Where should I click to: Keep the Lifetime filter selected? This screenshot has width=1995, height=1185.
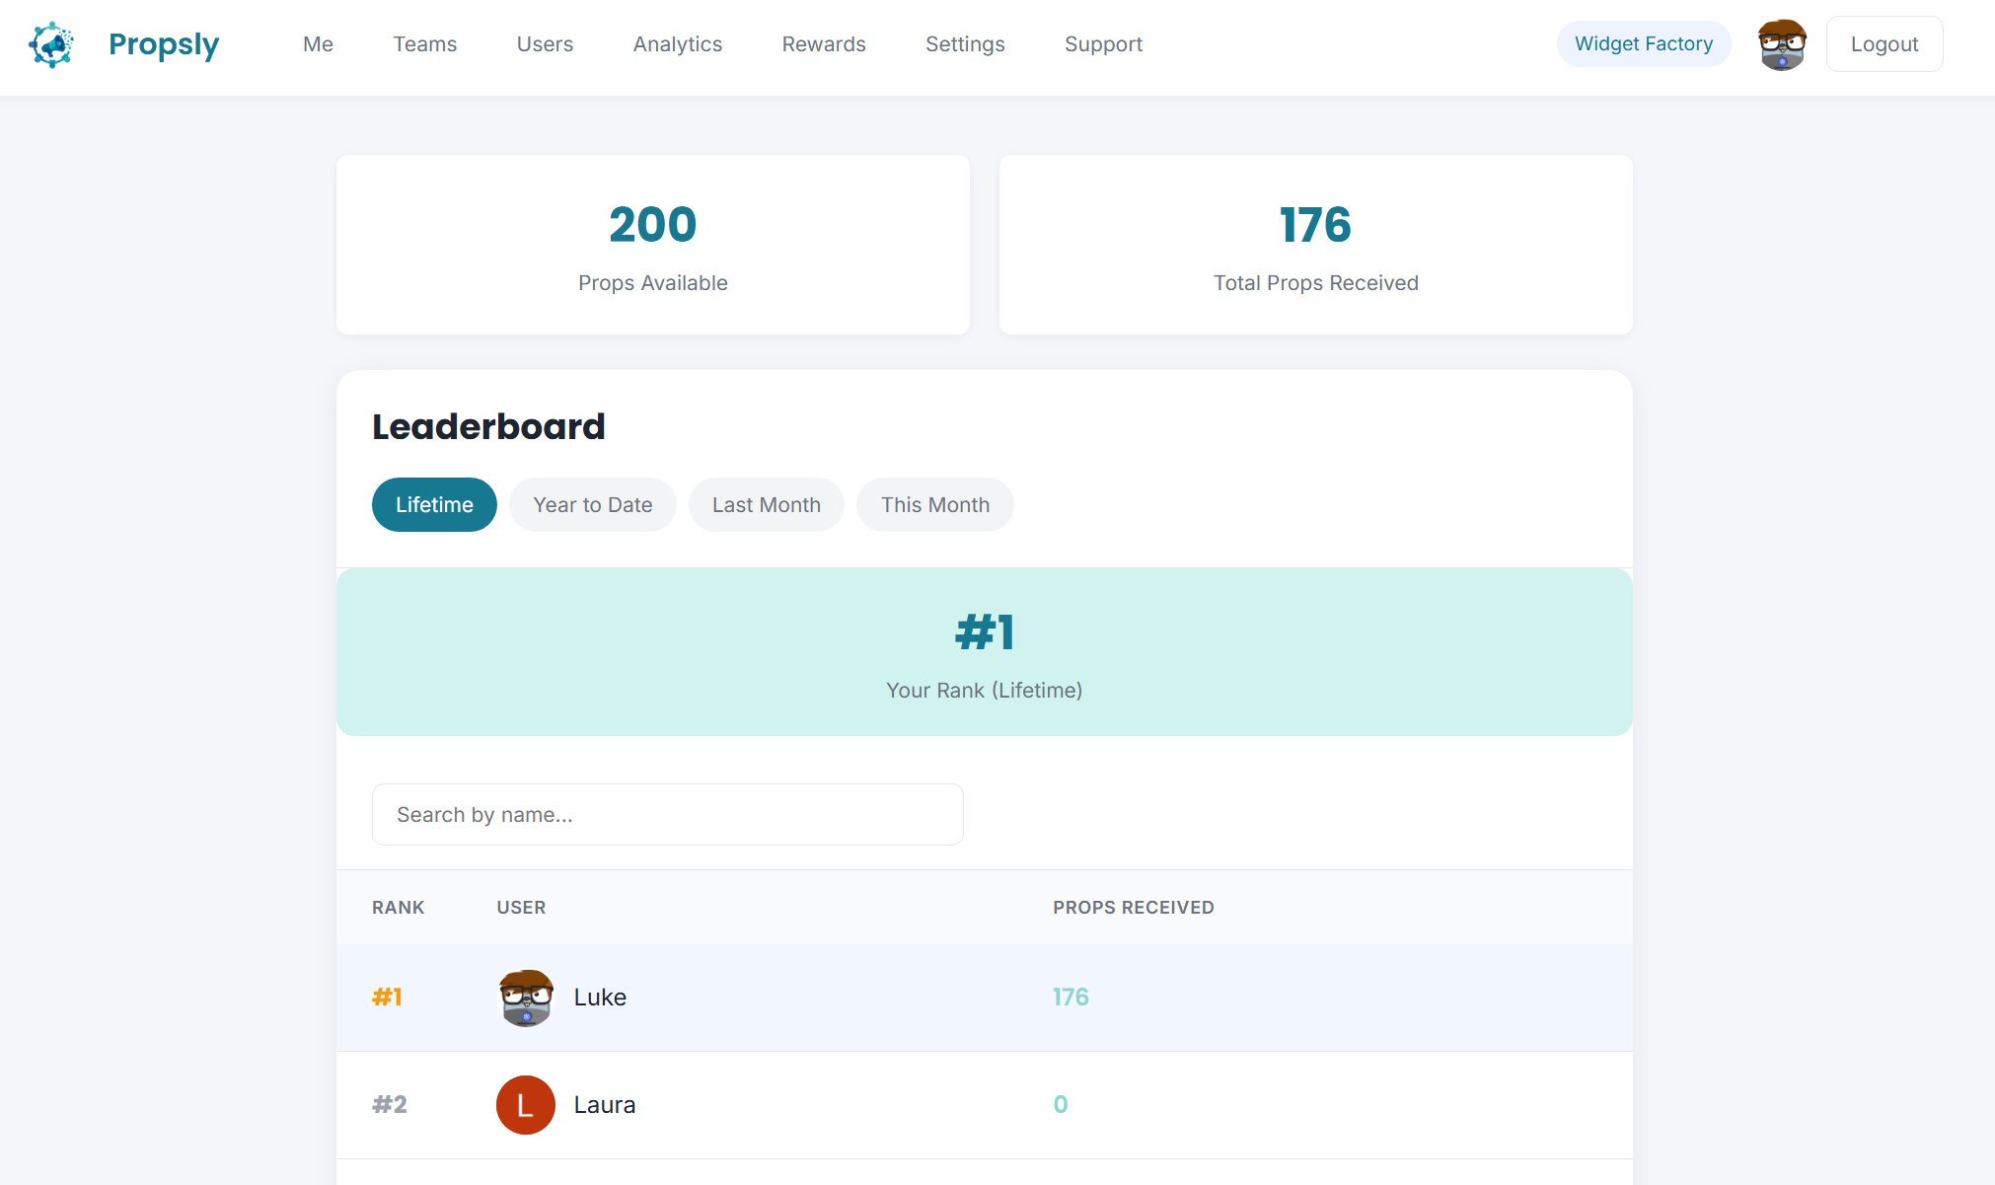tap(434, 504)
